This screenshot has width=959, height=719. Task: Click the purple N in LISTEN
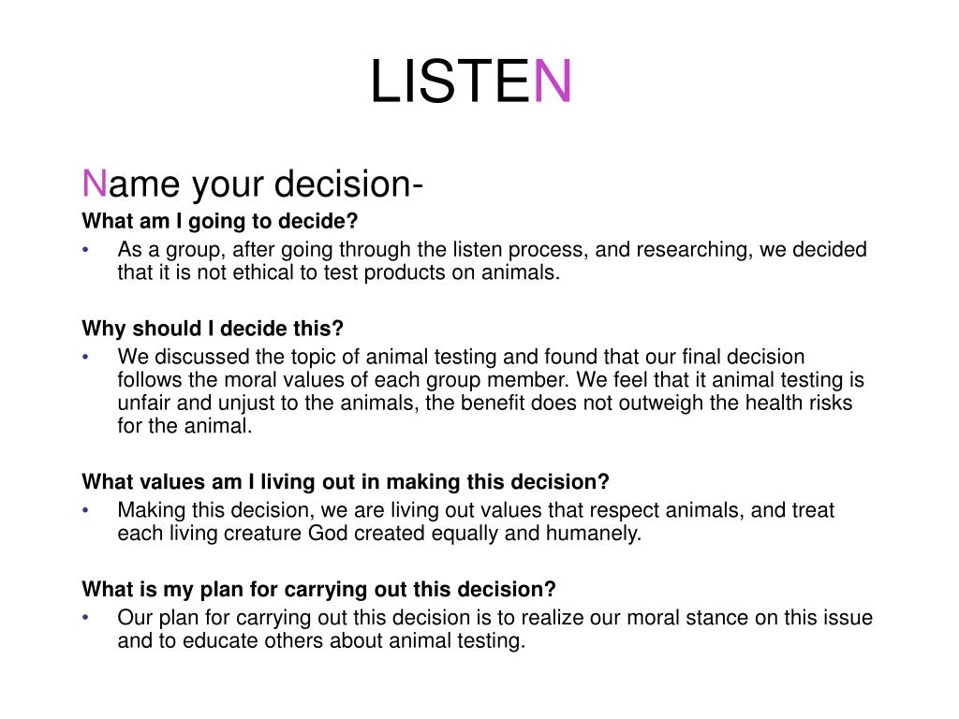(x=553, y=81)
